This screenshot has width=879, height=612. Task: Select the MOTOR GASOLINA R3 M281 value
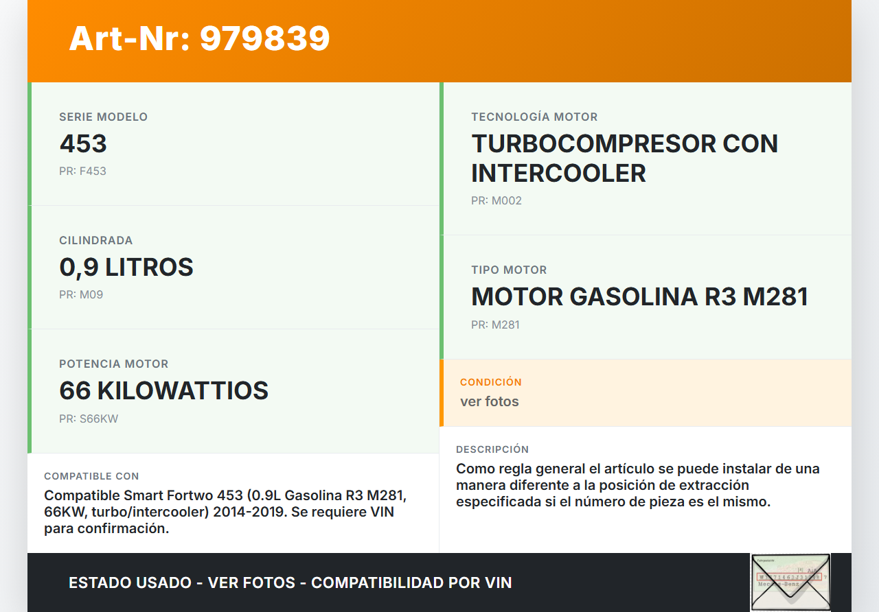[640, 296]
